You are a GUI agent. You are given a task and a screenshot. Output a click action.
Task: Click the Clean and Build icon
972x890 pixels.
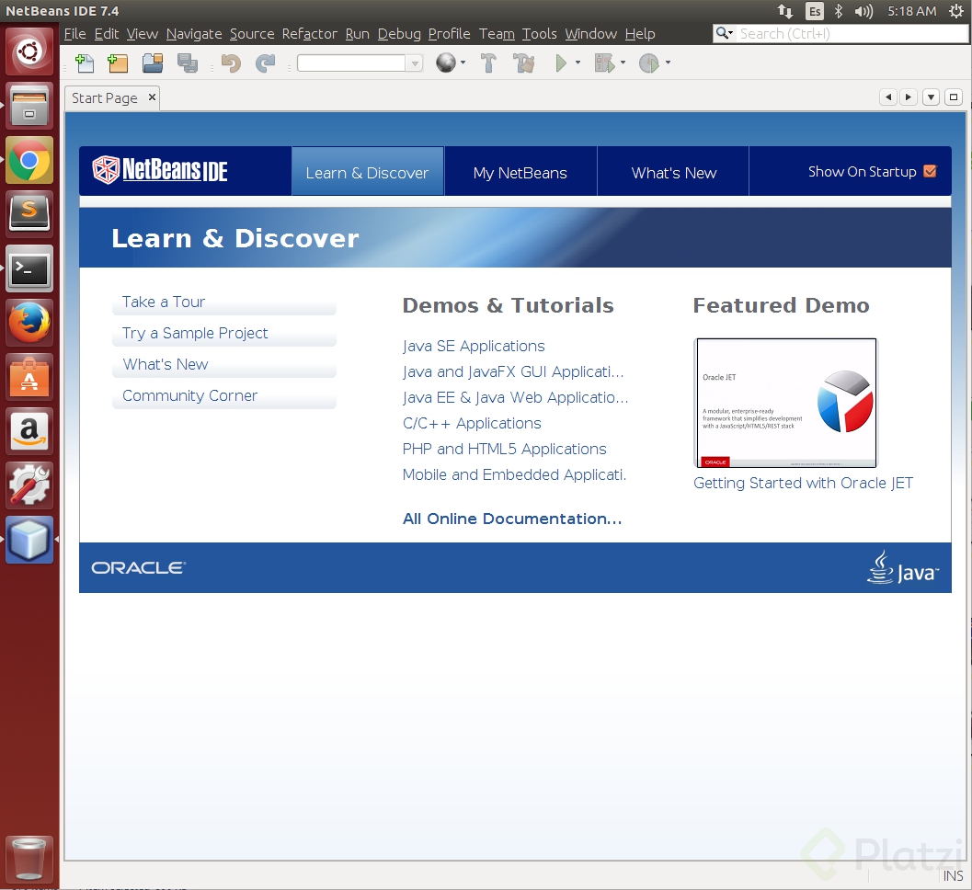[x=524, y=63]
